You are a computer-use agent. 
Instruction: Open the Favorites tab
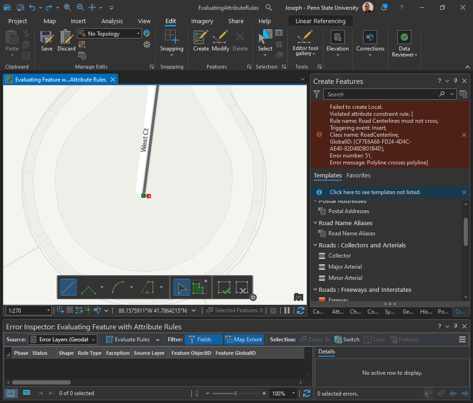point(358,176)
